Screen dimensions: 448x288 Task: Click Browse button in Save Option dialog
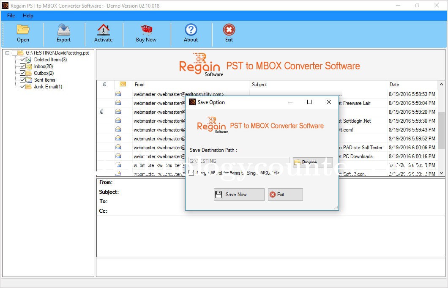pyautogui.click(x=313, y=162)
